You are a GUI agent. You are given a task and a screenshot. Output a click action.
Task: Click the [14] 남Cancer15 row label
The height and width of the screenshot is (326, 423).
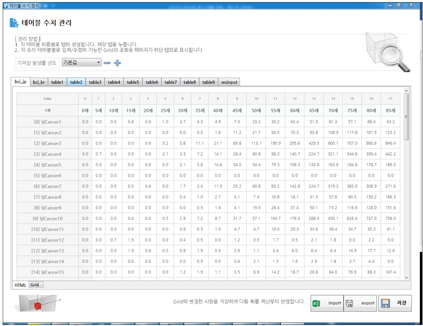pos(47,272)
